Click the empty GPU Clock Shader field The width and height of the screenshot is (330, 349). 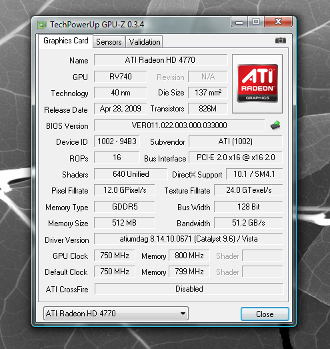click(x=263, y=256)
